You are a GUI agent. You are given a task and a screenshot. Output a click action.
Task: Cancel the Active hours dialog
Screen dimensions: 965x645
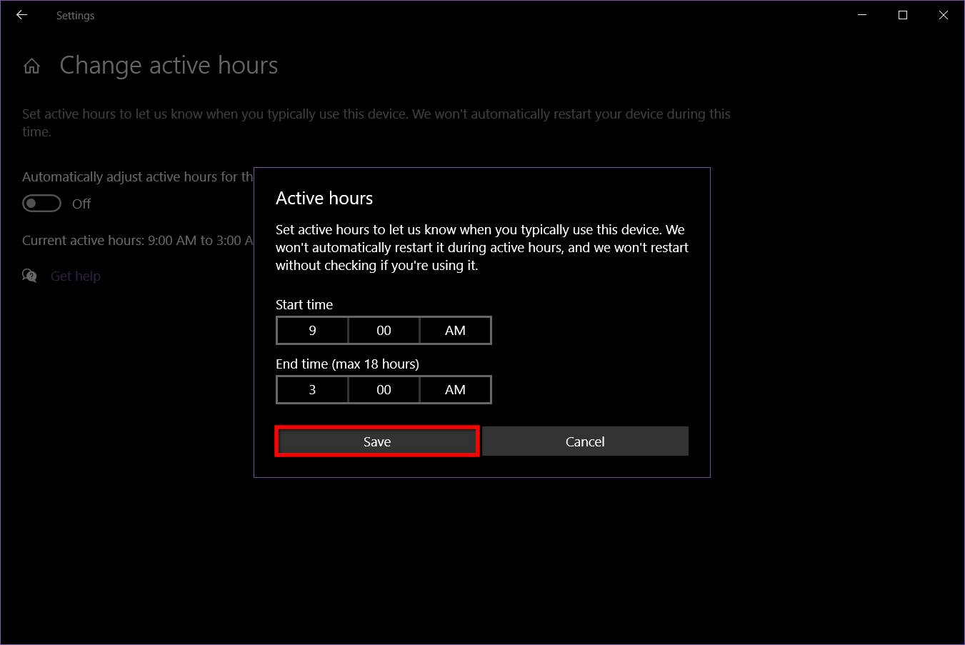[585, 441]
